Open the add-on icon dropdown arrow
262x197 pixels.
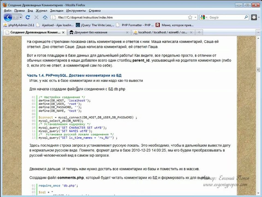[x=259, y=17]
